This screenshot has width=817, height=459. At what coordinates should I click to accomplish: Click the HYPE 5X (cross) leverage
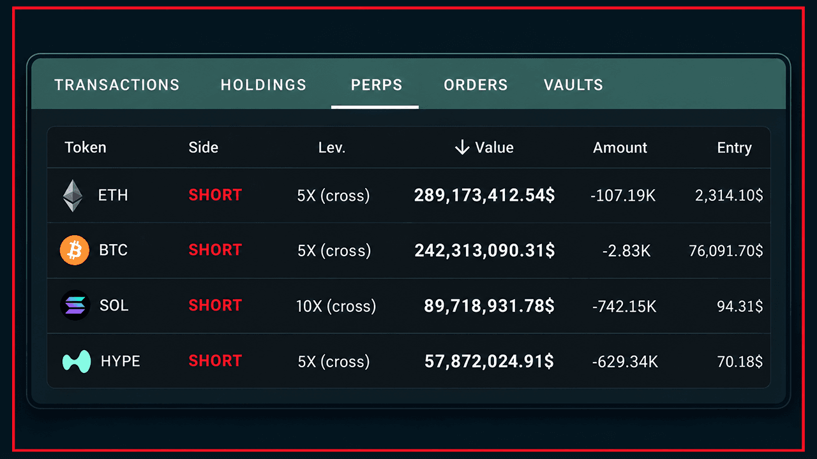pyautogui.click(x=334, y=362)
